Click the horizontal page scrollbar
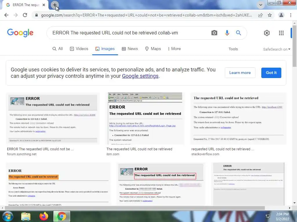Viewport: 297px width, 222px height. click(135, 208)
